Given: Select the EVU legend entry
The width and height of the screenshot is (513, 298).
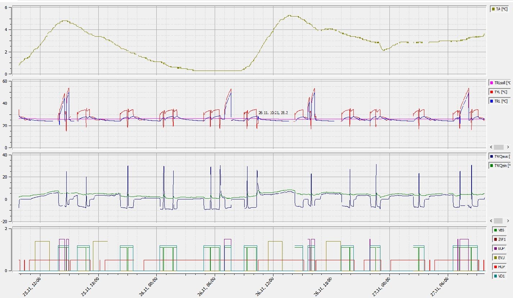Looking at the screenshot, I should (499, 258).
